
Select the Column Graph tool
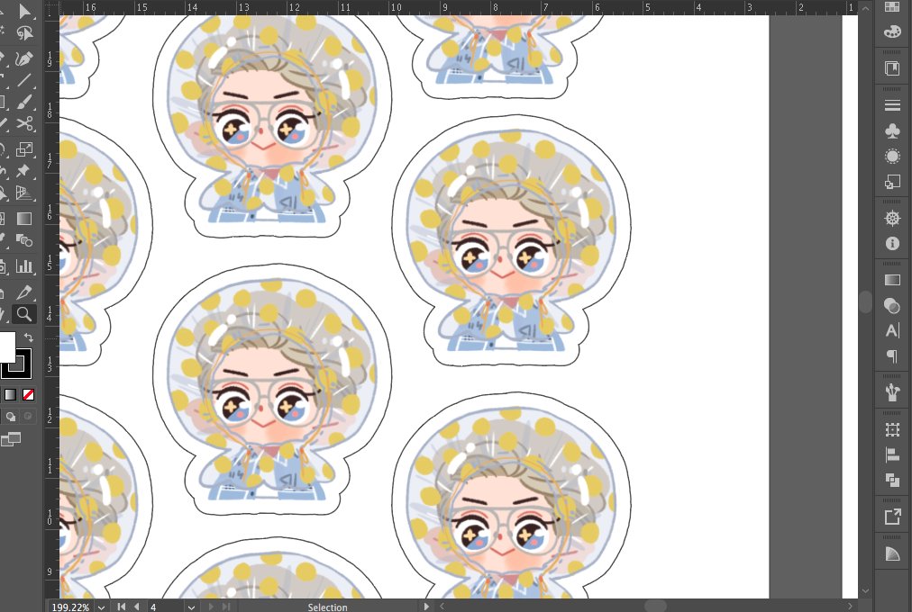pos(24,266)
